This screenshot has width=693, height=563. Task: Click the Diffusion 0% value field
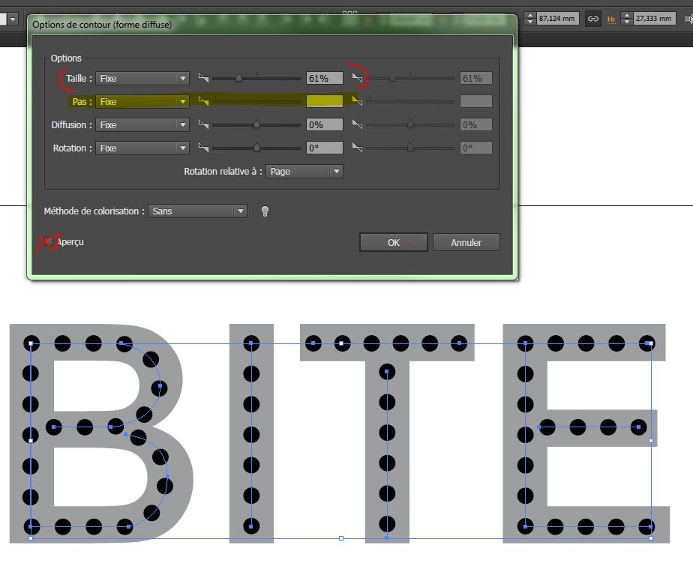click(x=324, y=125)
